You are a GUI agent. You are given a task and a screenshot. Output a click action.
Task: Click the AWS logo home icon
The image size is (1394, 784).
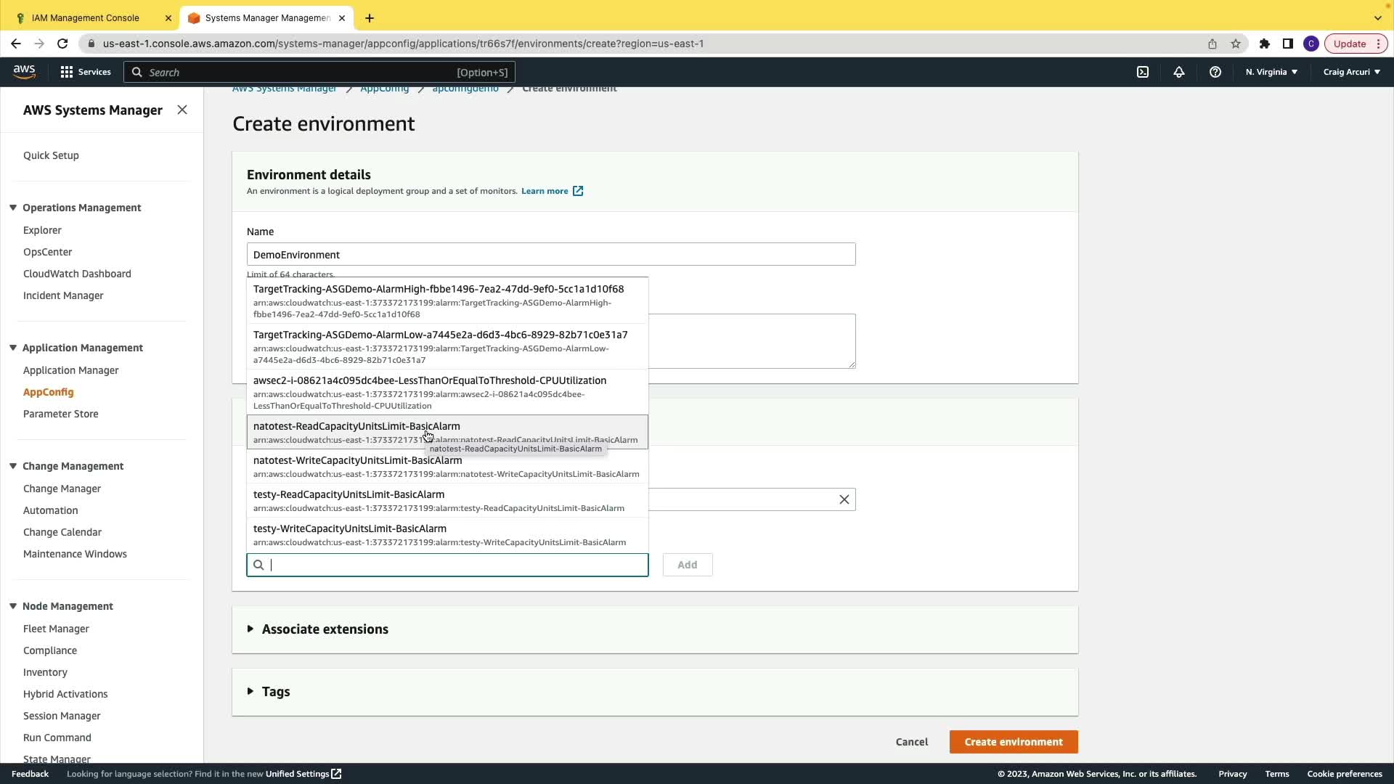[x=24, y=71]
